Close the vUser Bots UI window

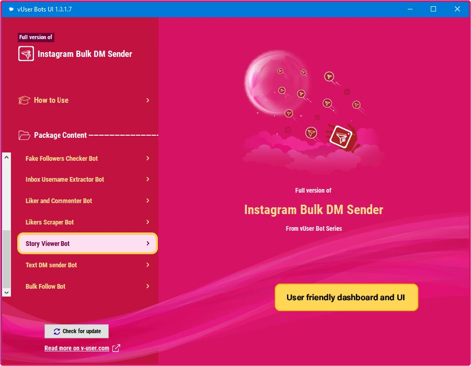click(x=457, y=9)
